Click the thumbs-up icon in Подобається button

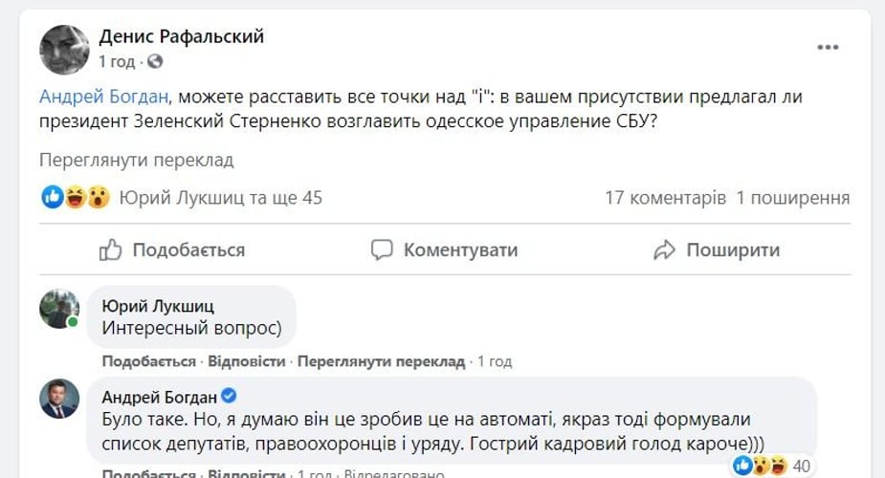pos(111,250)
